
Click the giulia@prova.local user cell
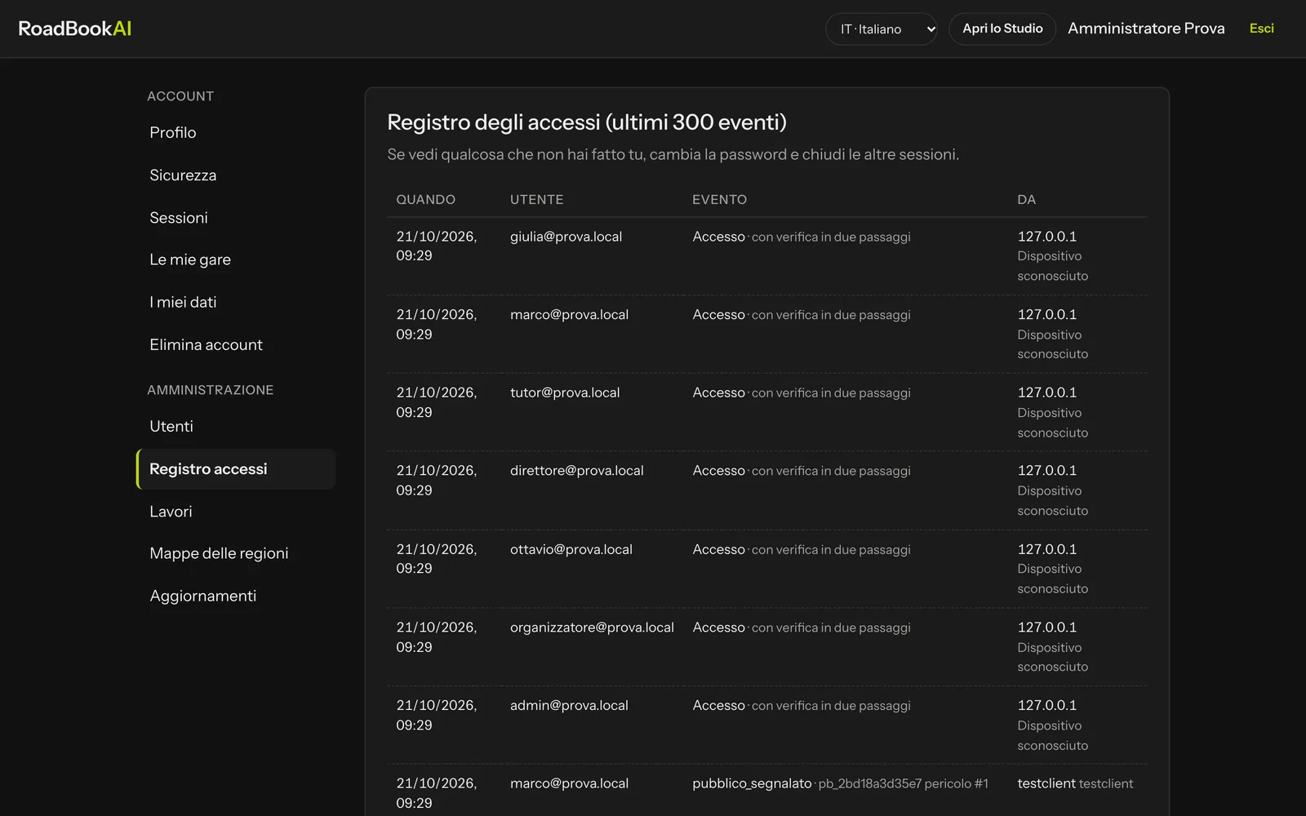566,237
